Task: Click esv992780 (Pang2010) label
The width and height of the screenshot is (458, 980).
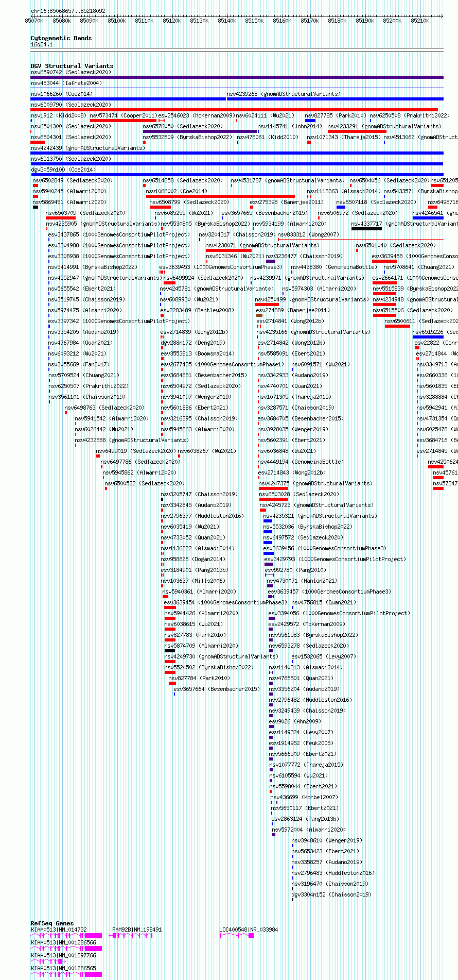Action: tap(295, 570)
